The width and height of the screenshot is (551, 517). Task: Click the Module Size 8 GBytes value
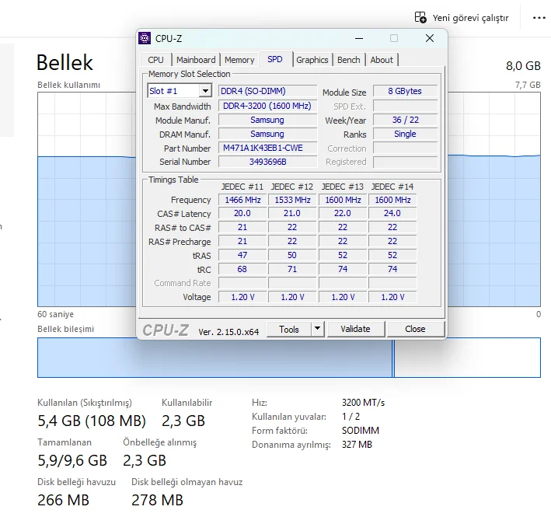coord(405,91)
